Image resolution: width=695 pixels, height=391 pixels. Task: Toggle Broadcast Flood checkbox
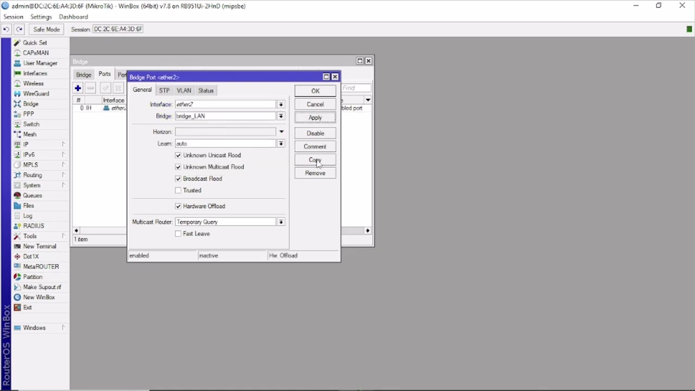coord(178,179)
